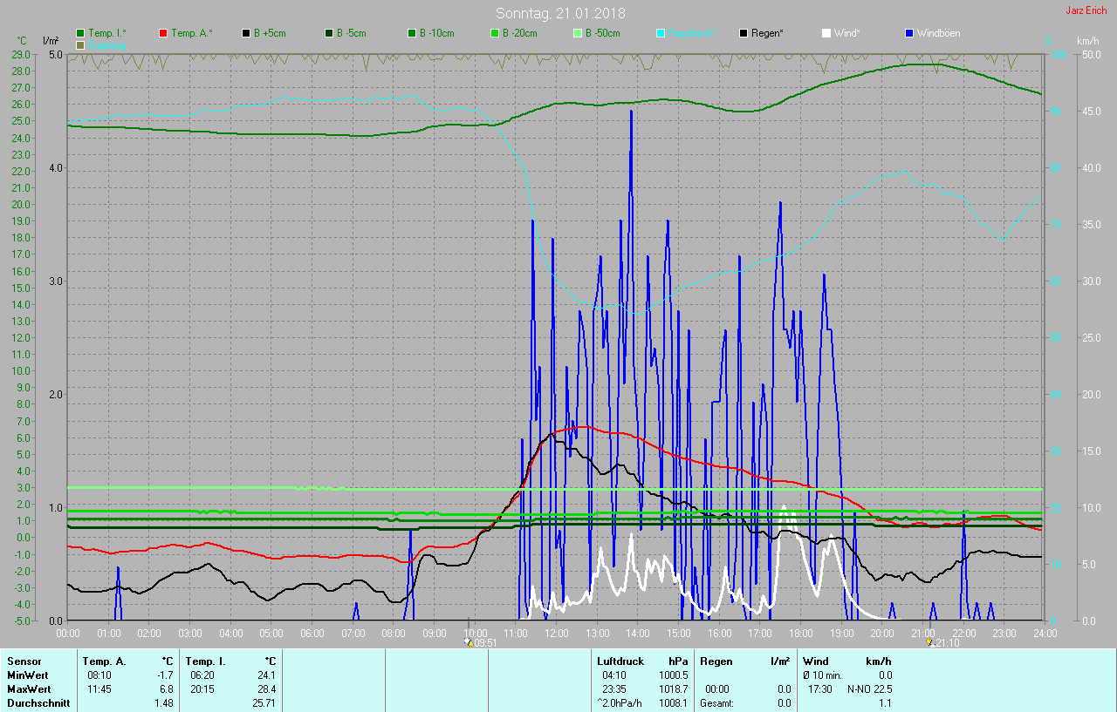Click the Sensor column header

(24, 661)
